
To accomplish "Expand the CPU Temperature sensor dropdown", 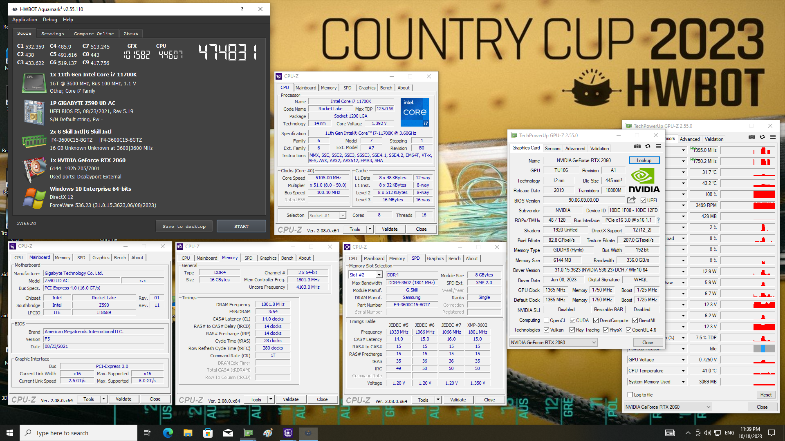I will (683, 371).
